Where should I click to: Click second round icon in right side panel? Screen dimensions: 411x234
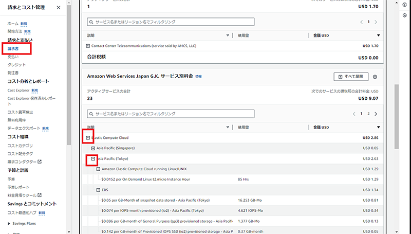click(404, 15)
